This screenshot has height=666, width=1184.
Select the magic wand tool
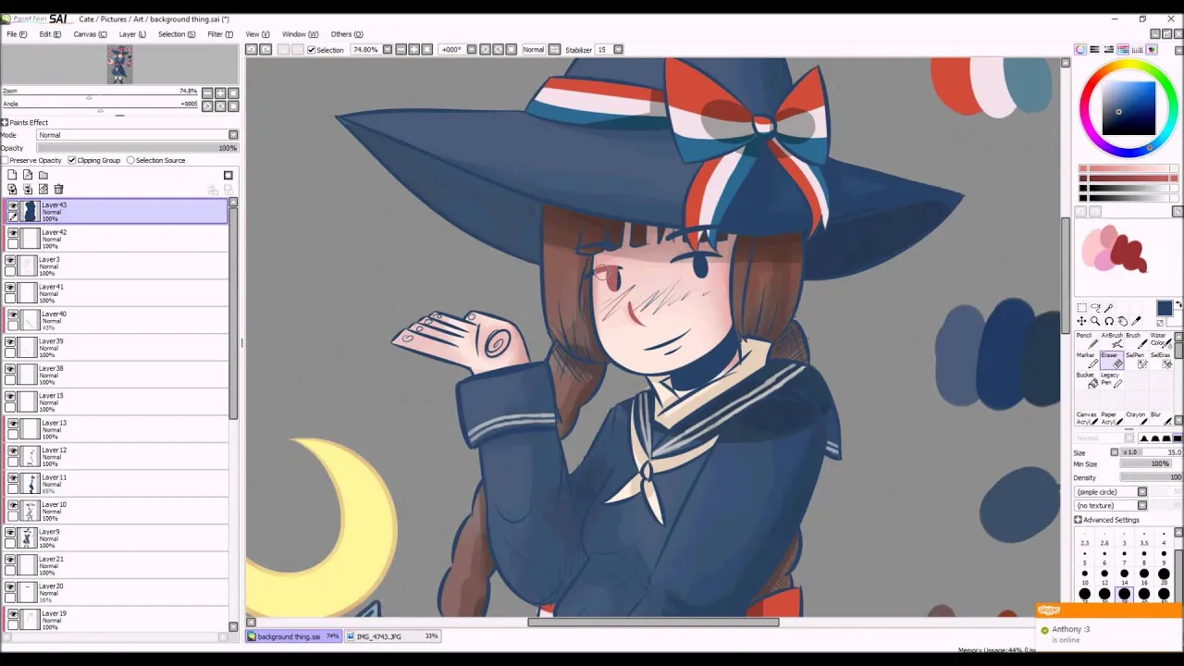(x=1109, y=308)
